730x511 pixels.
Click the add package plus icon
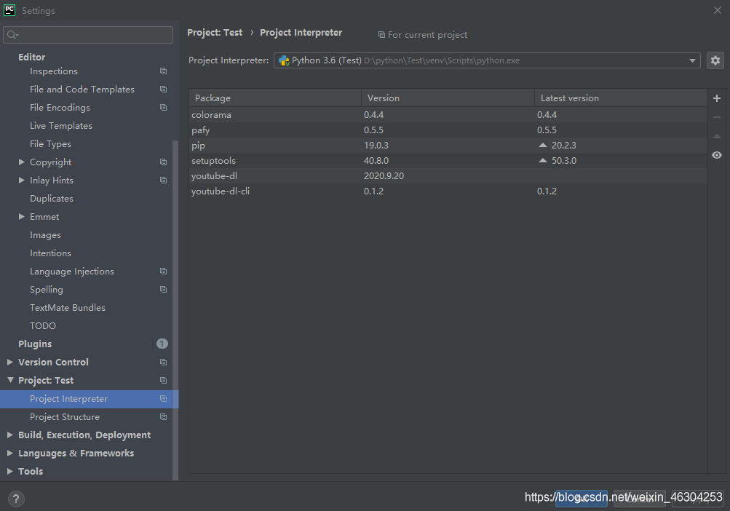click(717, 98)
